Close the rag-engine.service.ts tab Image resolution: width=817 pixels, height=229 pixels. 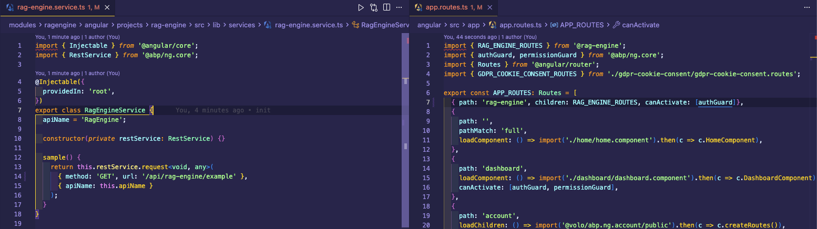tap(107, 7)
